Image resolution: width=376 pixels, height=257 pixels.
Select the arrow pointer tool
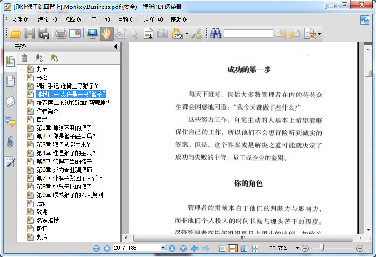coord(134,34)
